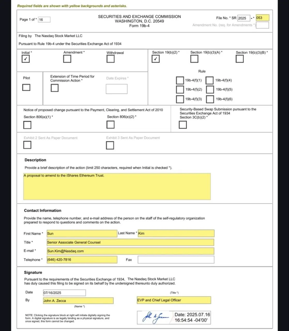Click 'WASHINGTON, D.C. 20549' text
The height and width of the screenshot is (331, 289).
tap(139, 21)
